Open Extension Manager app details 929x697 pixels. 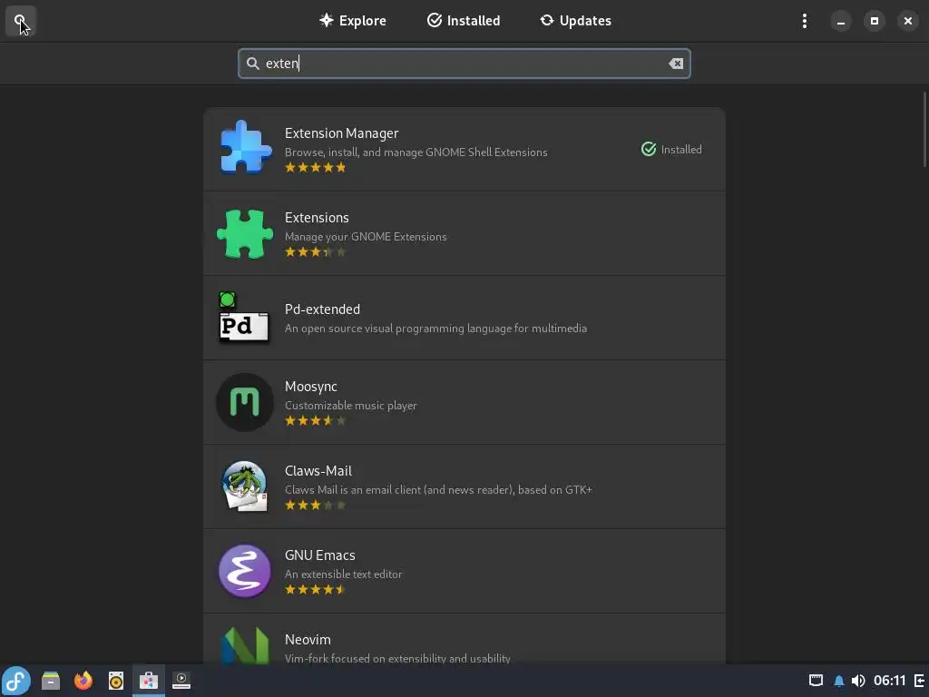coord(464,149)
